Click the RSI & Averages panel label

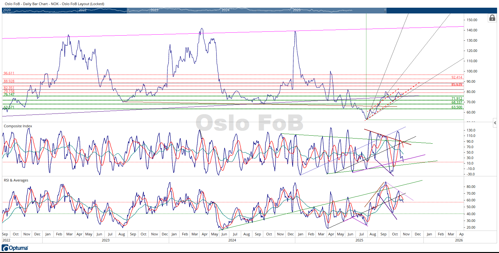point(16,181)
